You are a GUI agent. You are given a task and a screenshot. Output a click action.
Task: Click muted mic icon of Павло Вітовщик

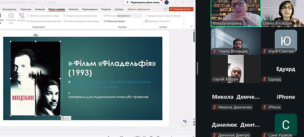tap(215, 51)
